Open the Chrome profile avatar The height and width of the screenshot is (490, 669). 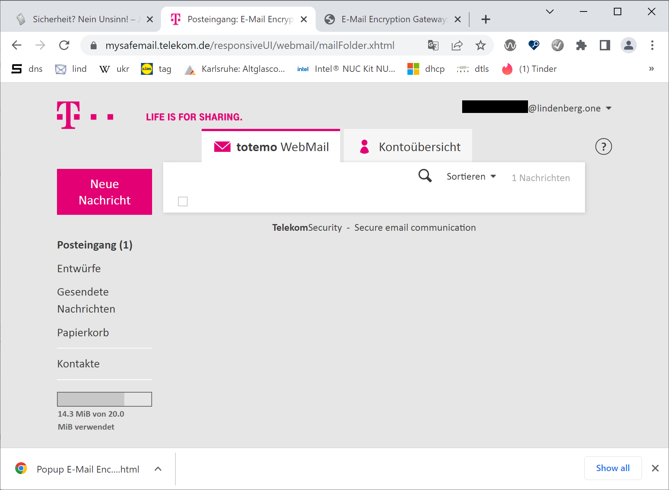pyautogui.click(x=628, y=45)
